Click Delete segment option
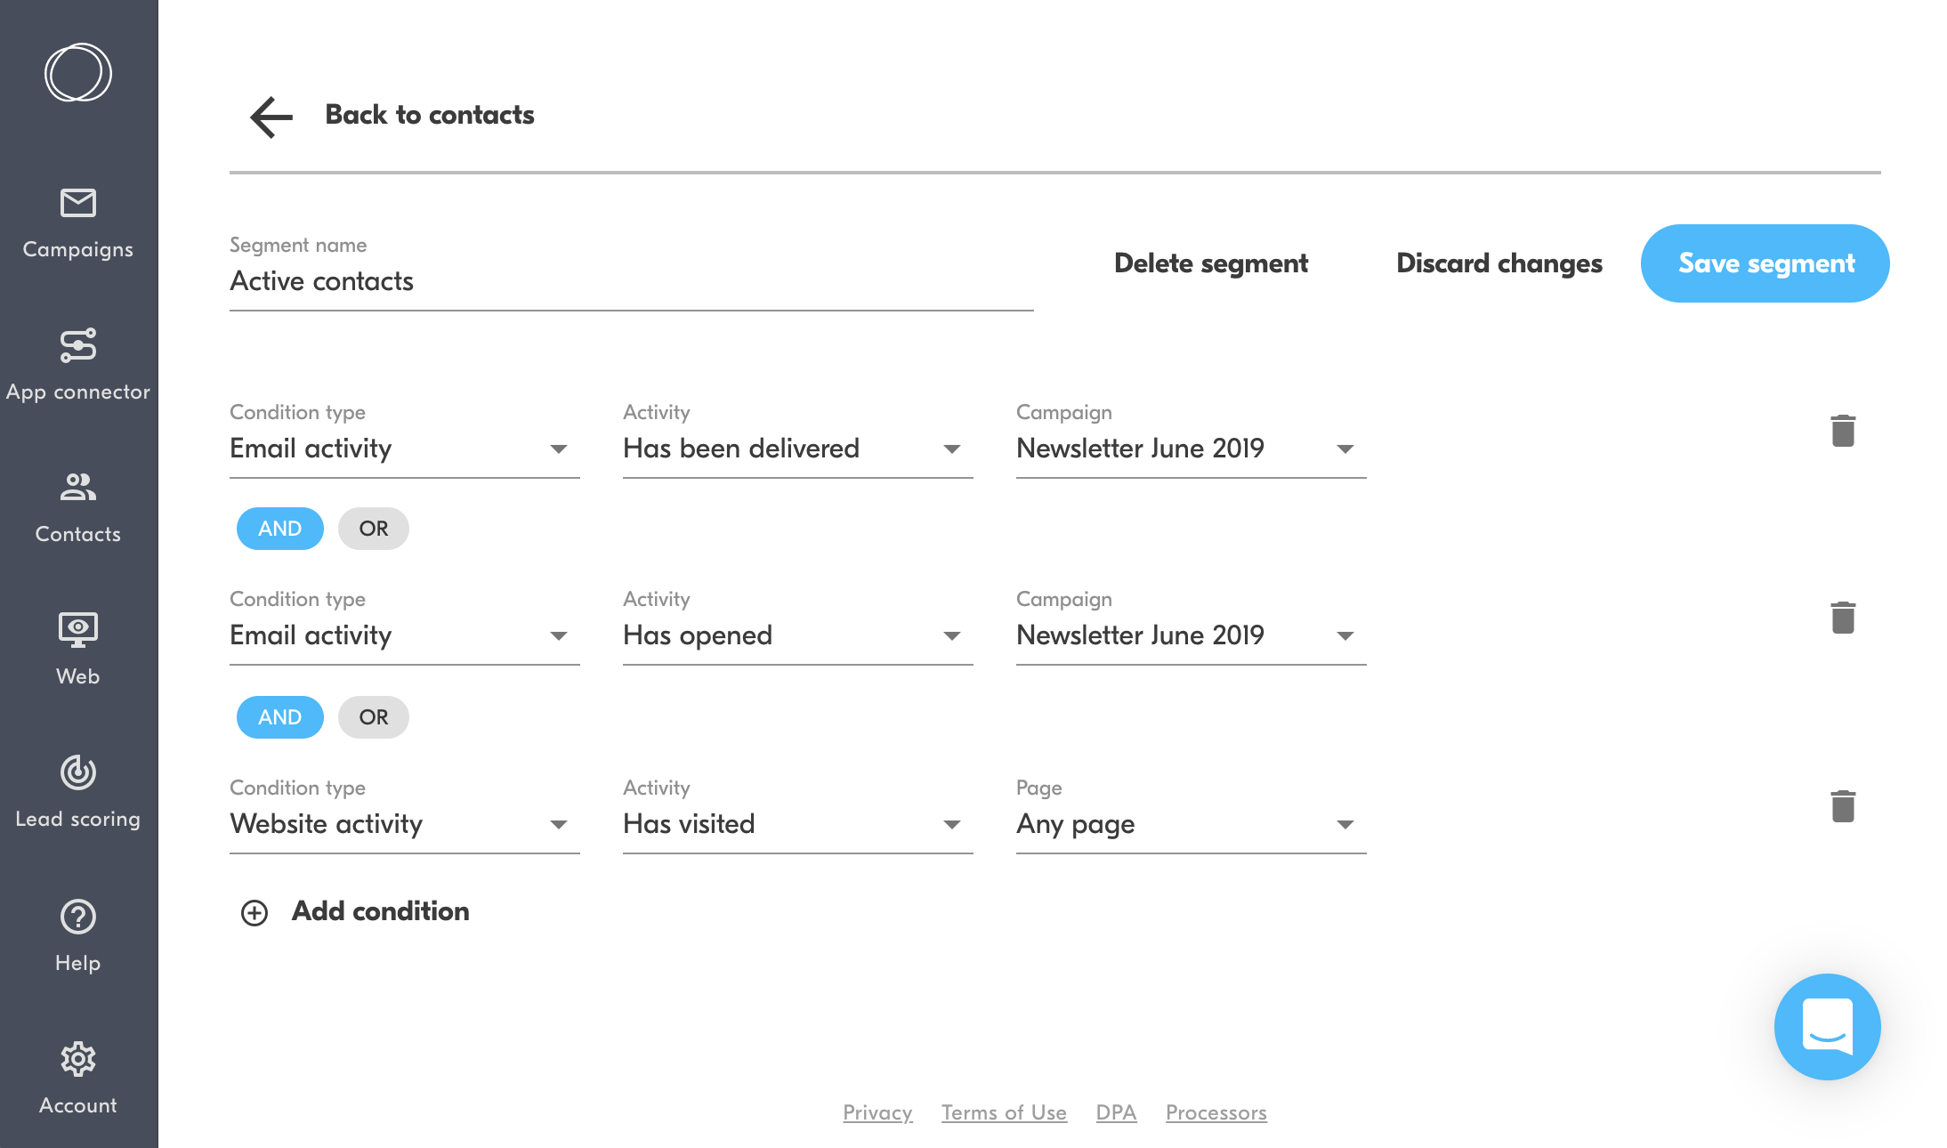The height and width of the screenshot is (1148, 1947). (1212, 263)
